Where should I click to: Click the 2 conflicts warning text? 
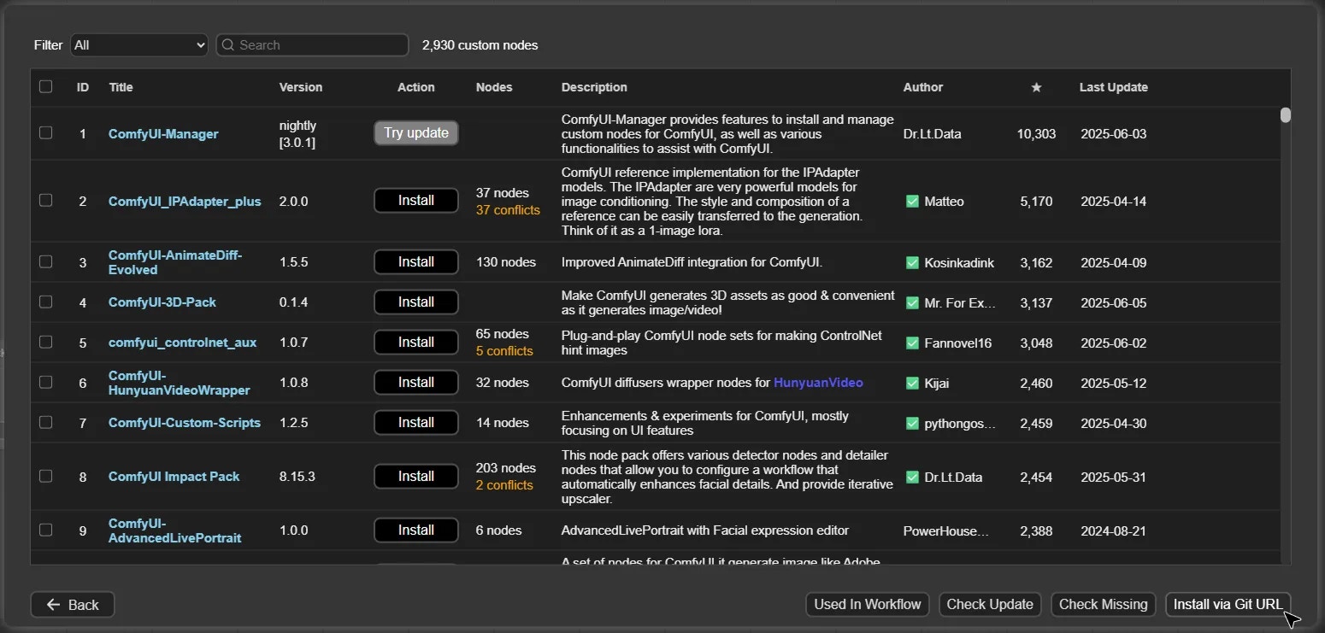point(504,485)
